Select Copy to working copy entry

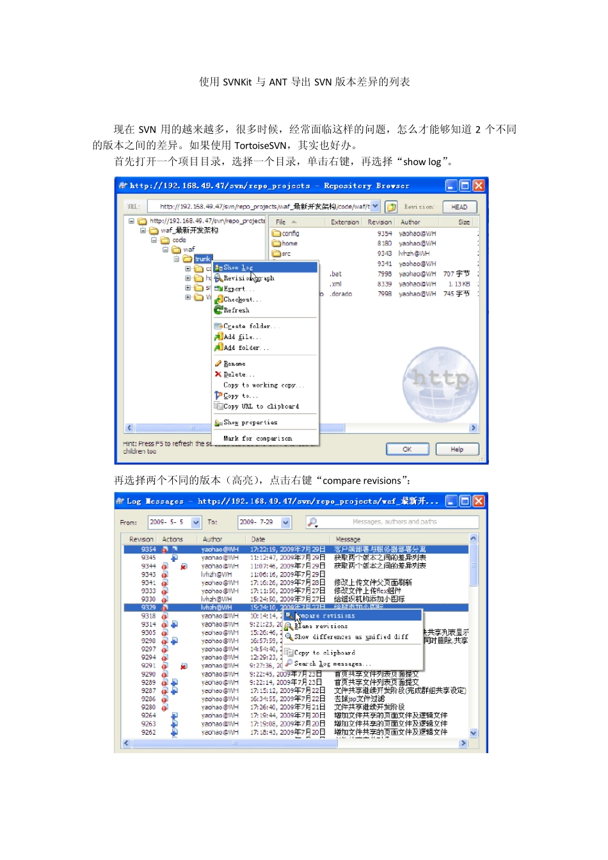264,385
